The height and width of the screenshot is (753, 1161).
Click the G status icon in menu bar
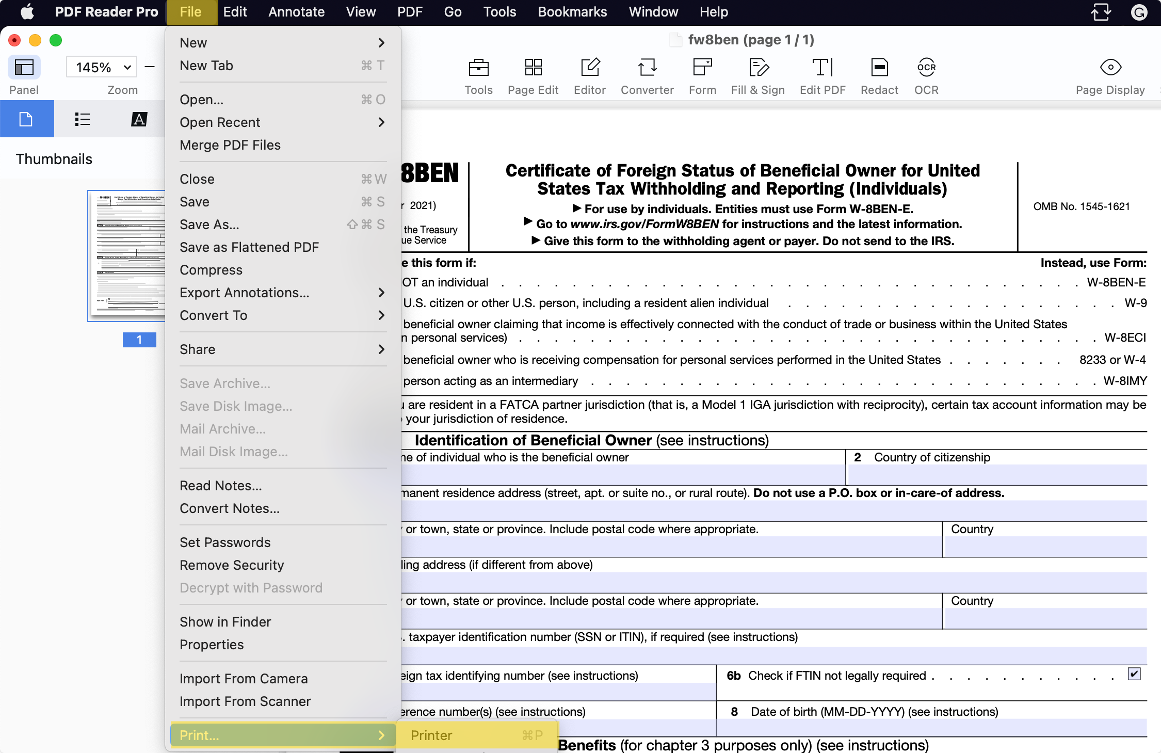(1139, 12)
